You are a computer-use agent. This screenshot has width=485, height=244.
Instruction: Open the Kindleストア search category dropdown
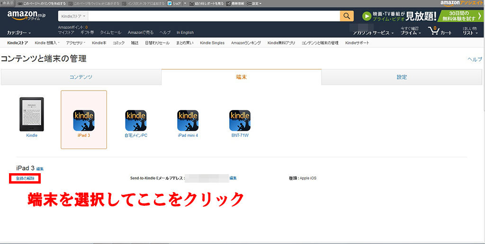pyautogui.click(x=73, y=16)
